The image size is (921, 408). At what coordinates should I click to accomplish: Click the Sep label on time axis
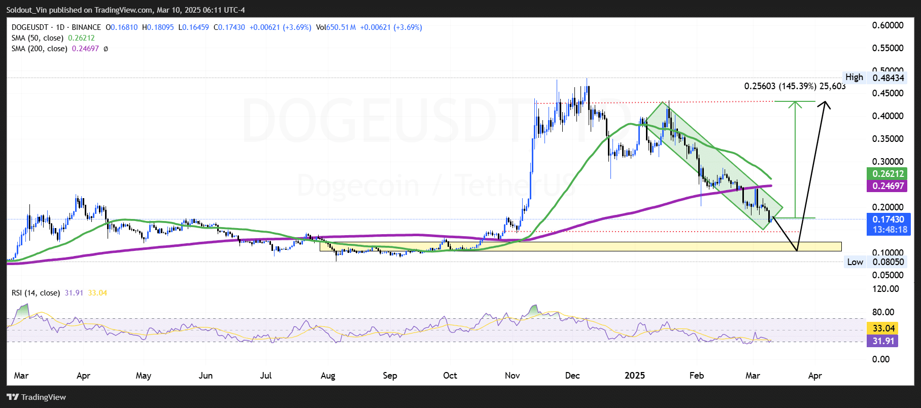[x=390, y=376]
